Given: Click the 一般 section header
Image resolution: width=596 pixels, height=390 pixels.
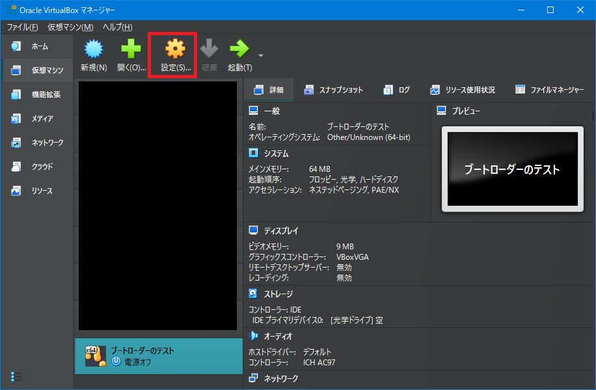Looking at the screenshot, I should coord(272,111).
